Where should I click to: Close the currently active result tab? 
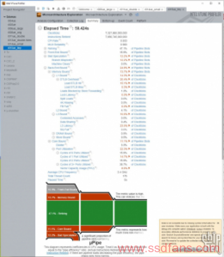[x=183, y=10]
